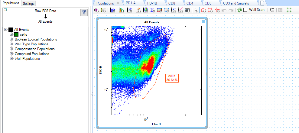Open the filter funnel button

pos(84,13)
